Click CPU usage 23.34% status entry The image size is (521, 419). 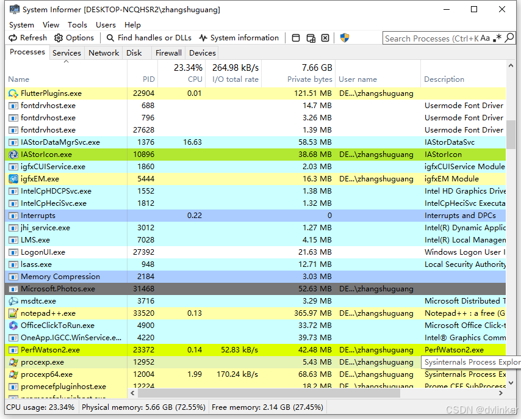(40, 407)
